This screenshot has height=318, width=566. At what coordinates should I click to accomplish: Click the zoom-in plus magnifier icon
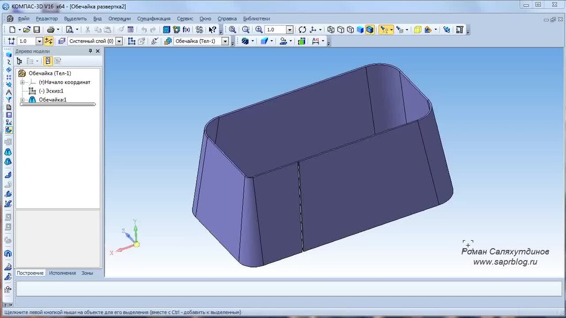pos(259,30)
